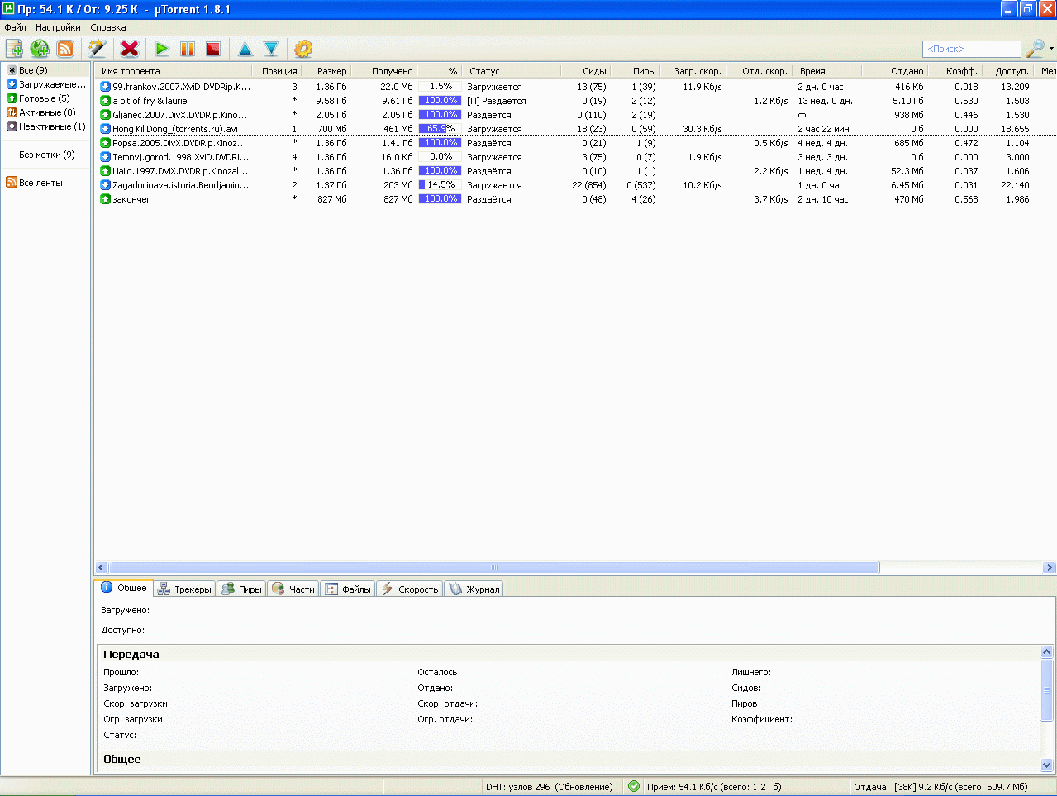
Task: Sort by the Коэфф. column header
Action: point(955,71)
